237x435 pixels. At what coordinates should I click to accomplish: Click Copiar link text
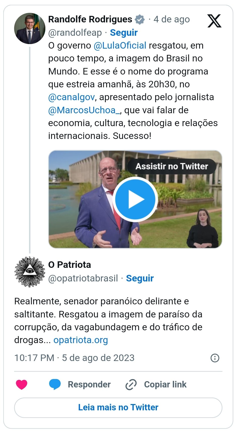[x=165, y=384]
